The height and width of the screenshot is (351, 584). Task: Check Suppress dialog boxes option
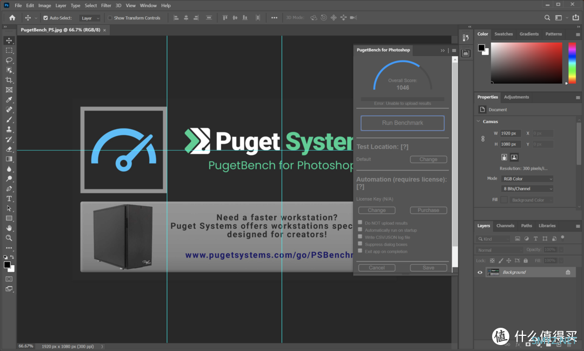(360, 244)
